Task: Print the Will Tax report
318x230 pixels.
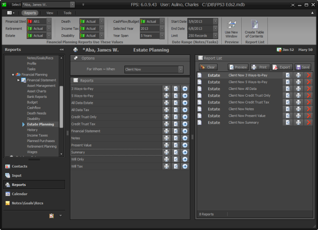Action: 167,166
